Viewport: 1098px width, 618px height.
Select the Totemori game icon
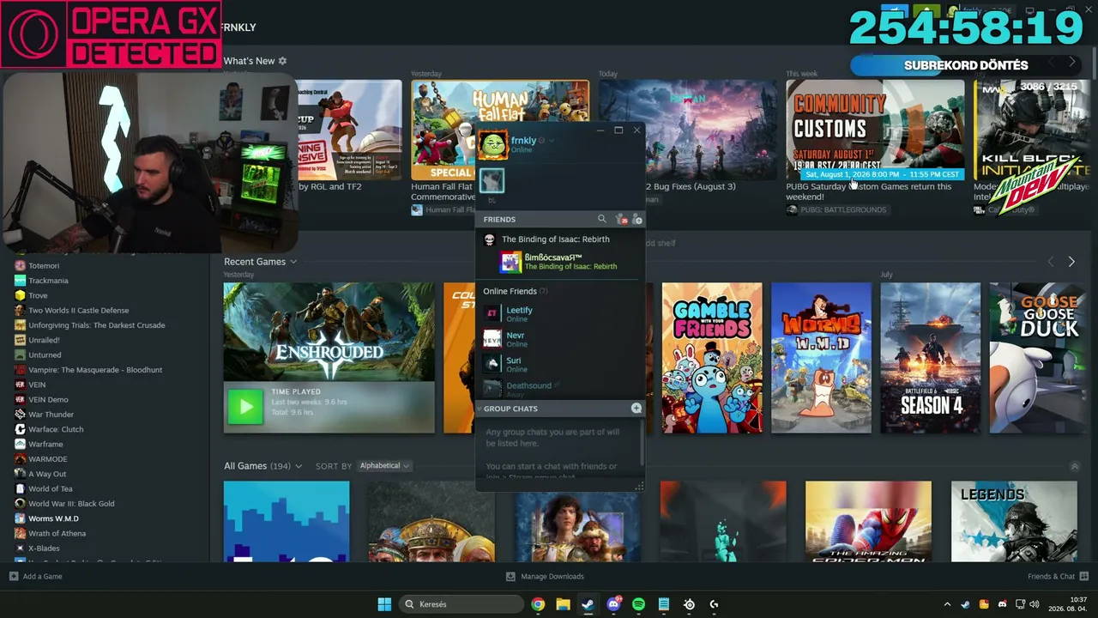coord(20,266)
